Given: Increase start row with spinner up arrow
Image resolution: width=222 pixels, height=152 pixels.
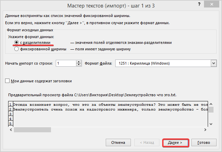Looking at the screenshot, I should pyautogui.click(x=79, y=62).
